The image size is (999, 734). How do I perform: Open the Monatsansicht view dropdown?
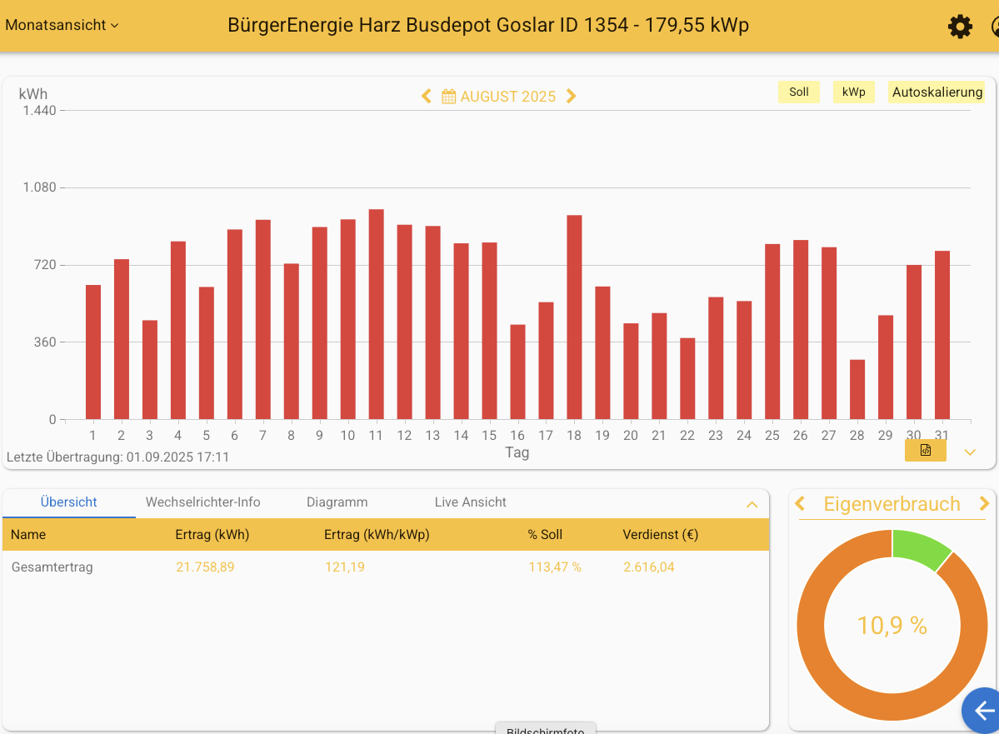(62, 25)
